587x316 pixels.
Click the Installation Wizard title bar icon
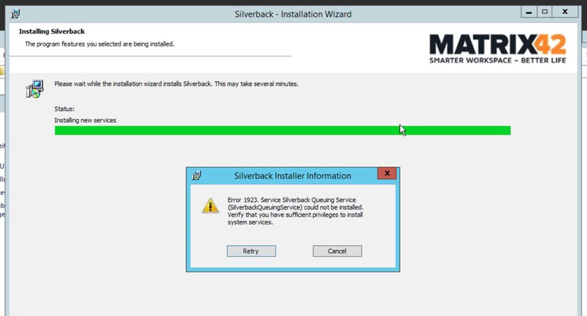pyautogui.click(x=15, y=14)
